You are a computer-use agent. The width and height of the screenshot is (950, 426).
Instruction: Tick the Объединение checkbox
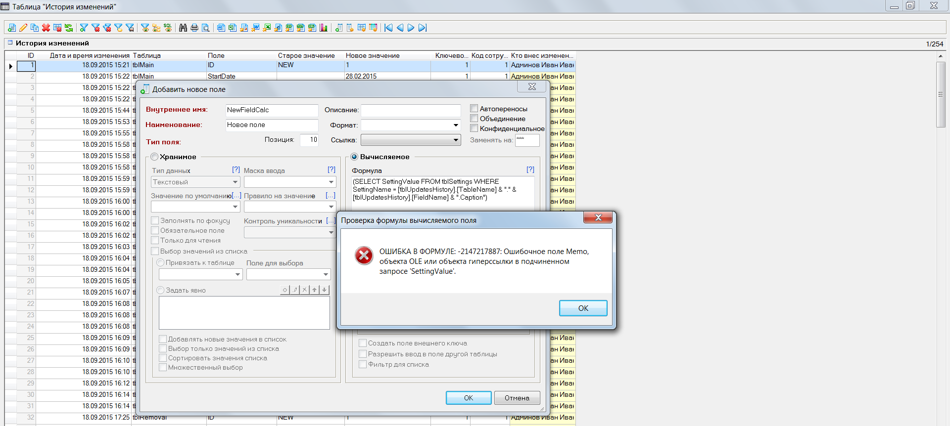[474, 119]
